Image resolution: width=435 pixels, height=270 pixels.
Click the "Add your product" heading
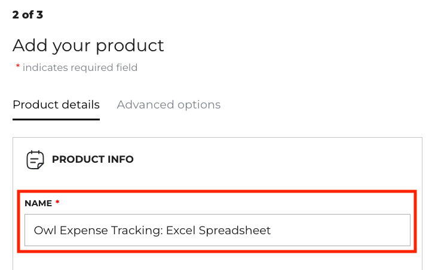point(88,45)
